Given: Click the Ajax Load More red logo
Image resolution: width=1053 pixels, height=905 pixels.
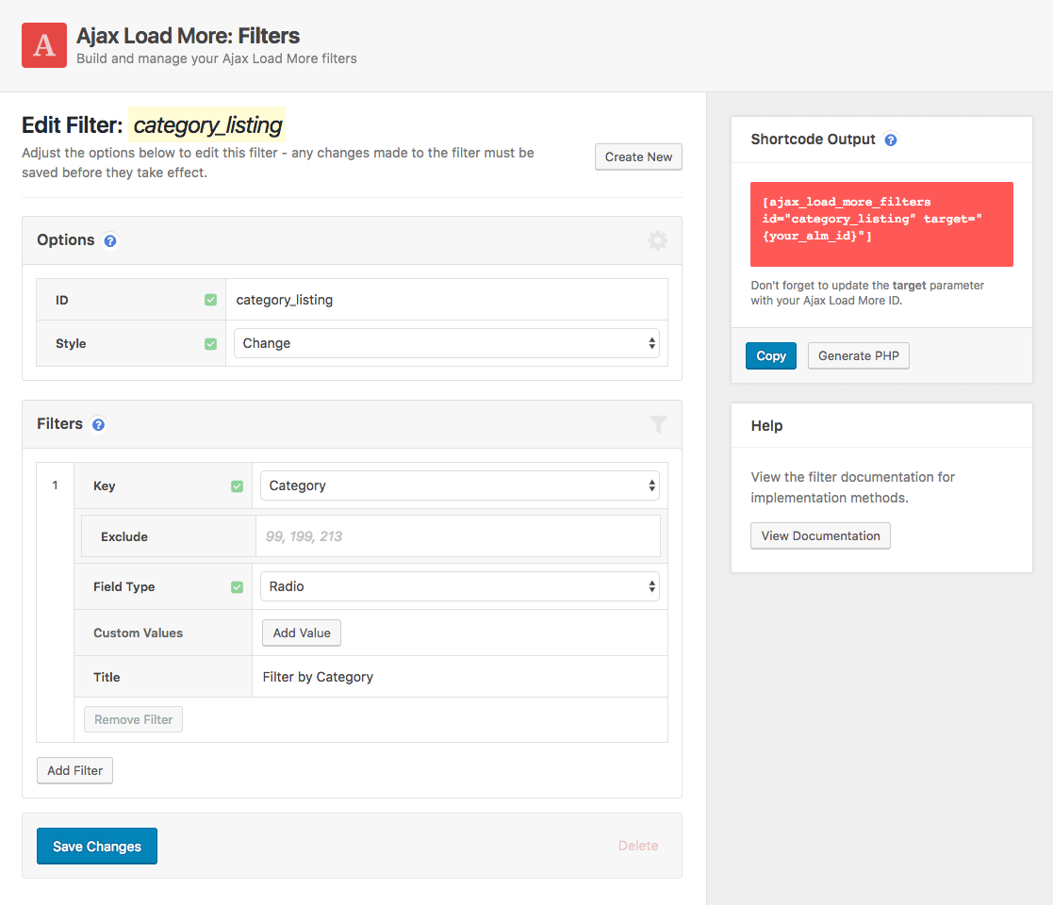Looking at the screenshot, I should [x=44, y=45].
